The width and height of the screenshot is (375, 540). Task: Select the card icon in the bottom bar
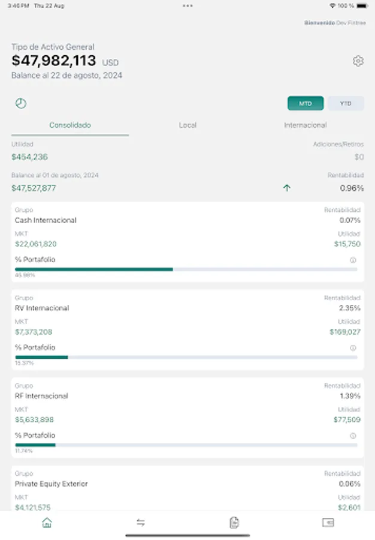tap(328, 523)
